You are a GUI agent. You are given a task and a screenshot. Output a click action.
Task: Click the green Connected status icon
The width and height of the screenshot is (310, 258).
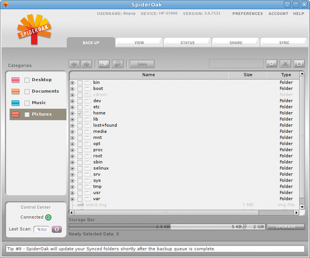[48, 217]
